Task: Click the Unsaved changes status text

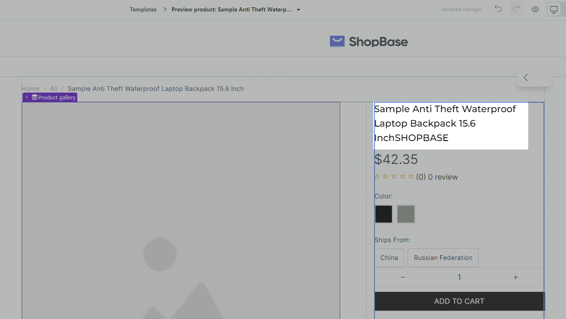Action: click(461, 9)
